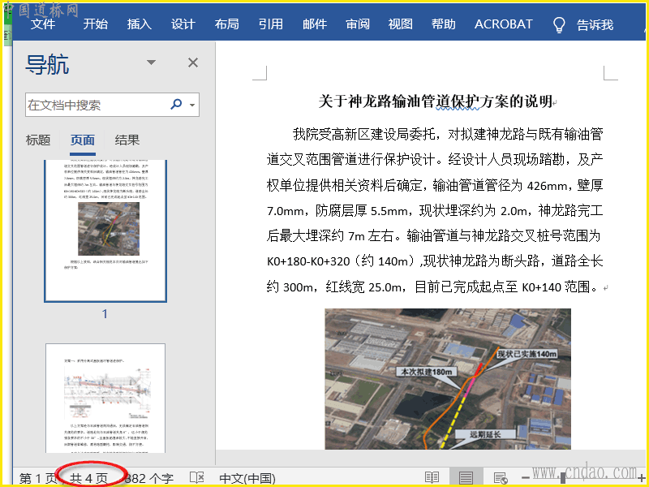Click the zoom out minus button
Image resolution: width=649 pixels, height=487 pixels.
526,477
